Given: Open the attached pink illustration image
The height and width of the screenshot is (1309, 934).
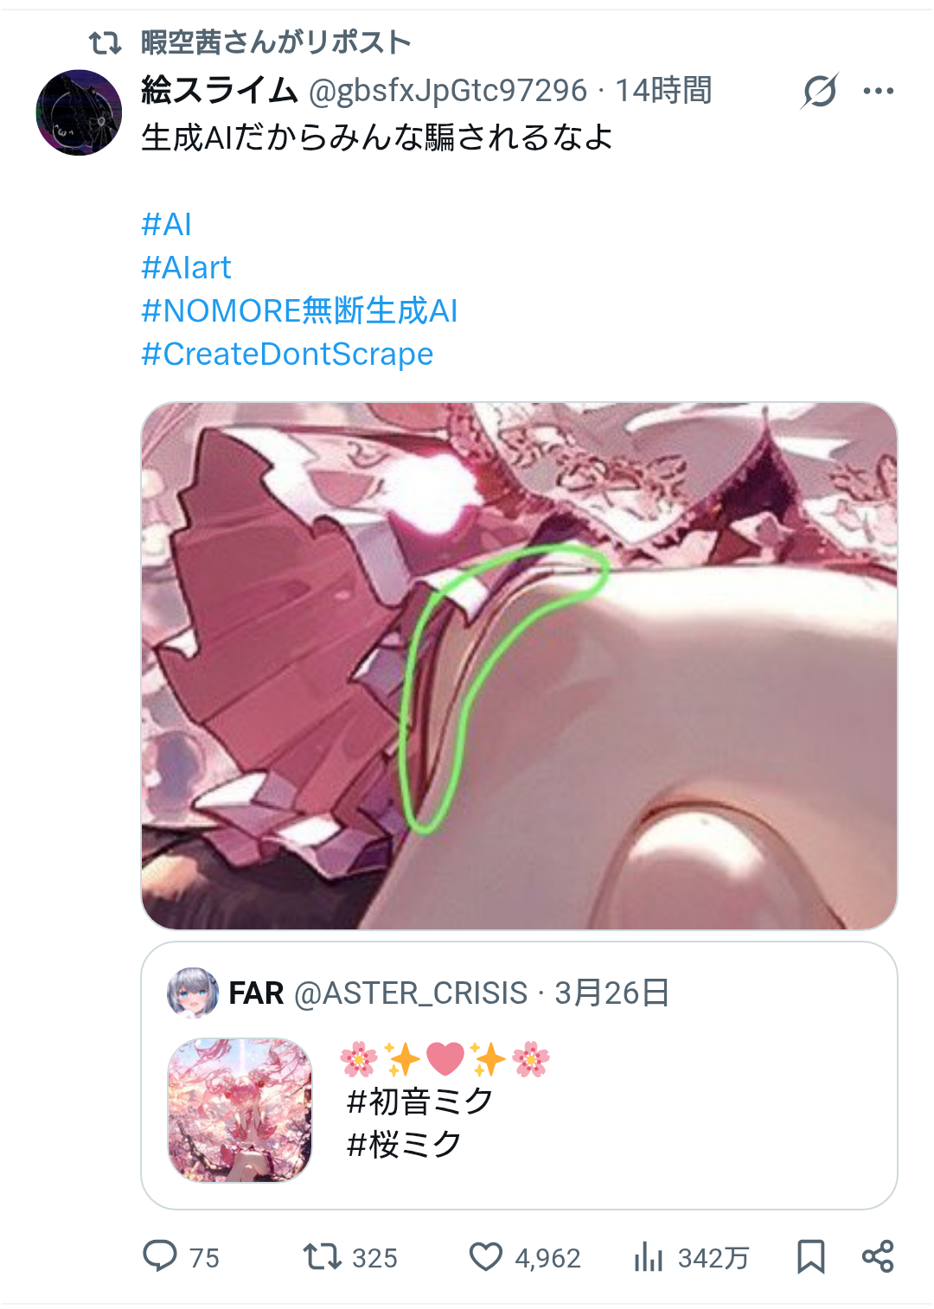Looking at the screenshot, I should pos(519,666).
